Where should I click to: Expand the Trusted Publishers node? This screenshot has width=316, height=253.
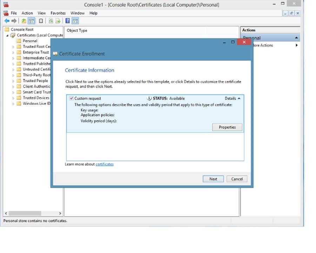point(13,64)
